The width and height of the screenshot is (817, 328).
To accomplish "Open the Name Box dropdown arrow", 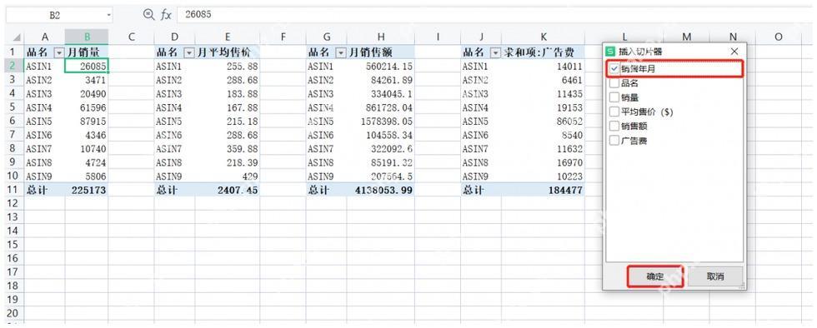I will (109, 15).
